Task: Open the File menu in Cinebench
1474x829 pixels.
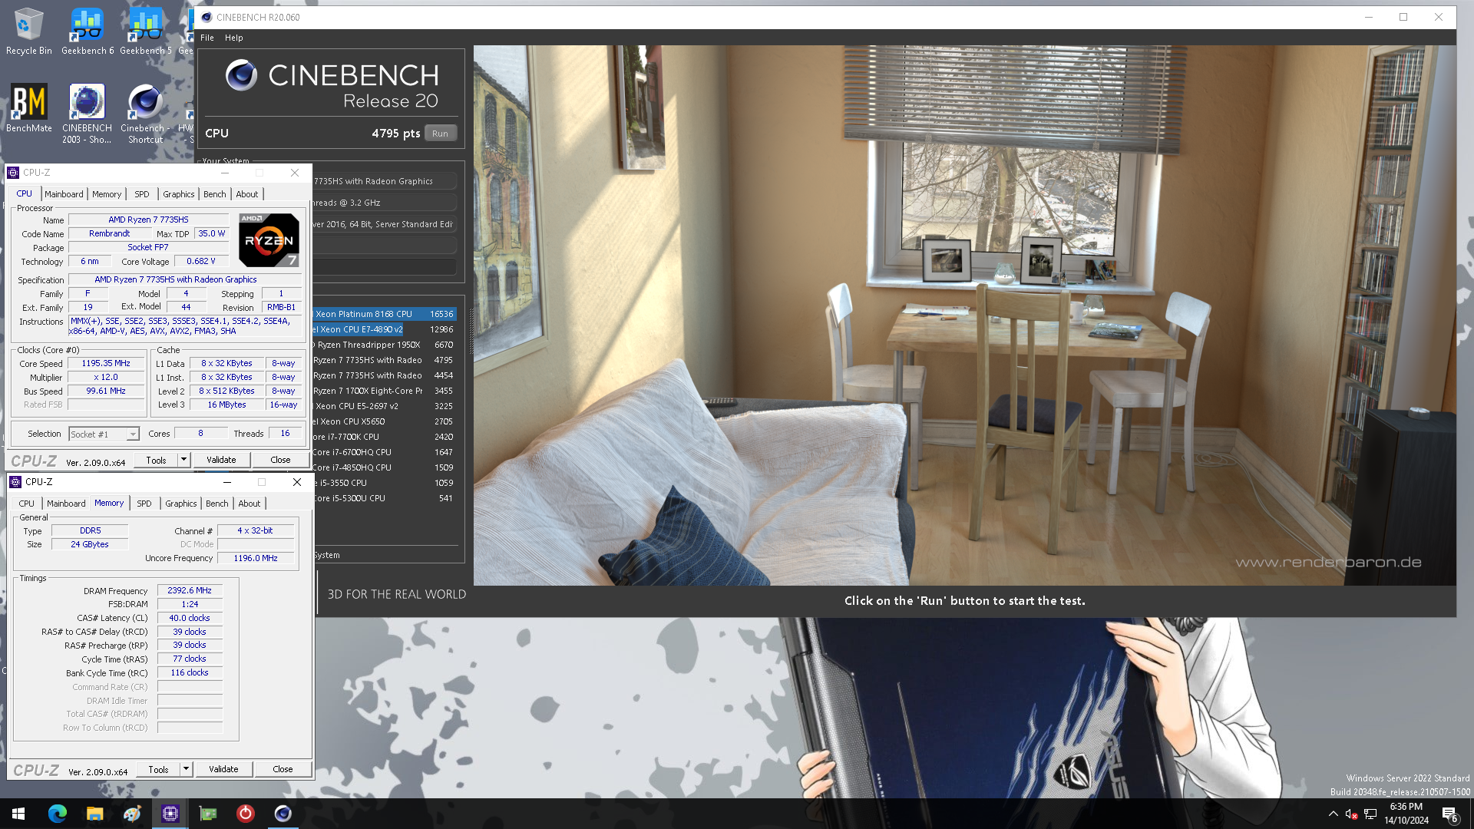Action: tap(207, 38)
